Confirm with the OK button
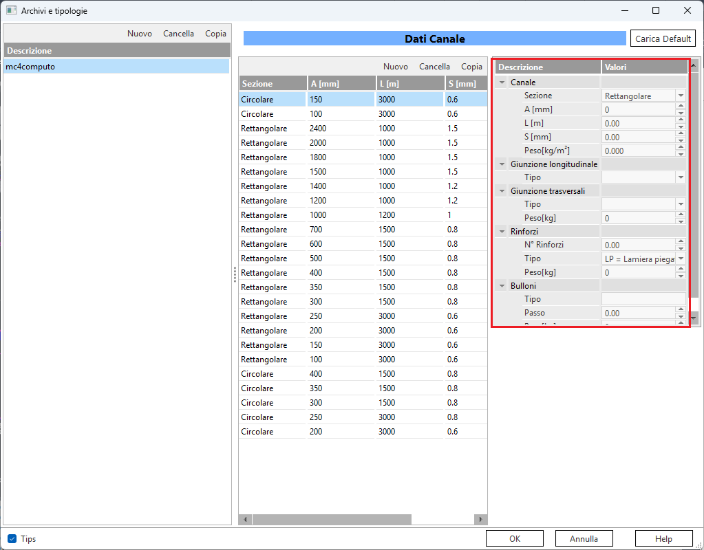Image resolution: width=704 pixels, height=550 pixels. 514,539
